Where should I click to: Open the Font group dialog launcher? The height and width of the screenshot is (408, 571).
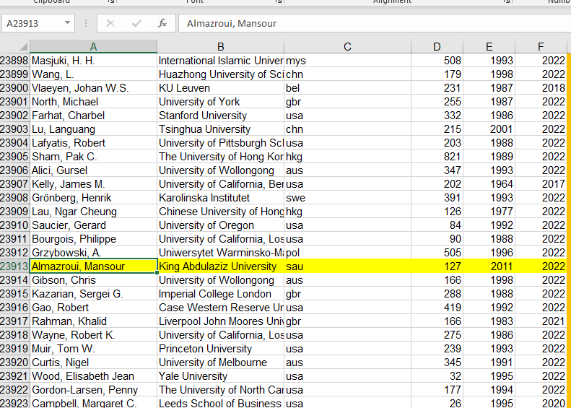tap(279, 1)
